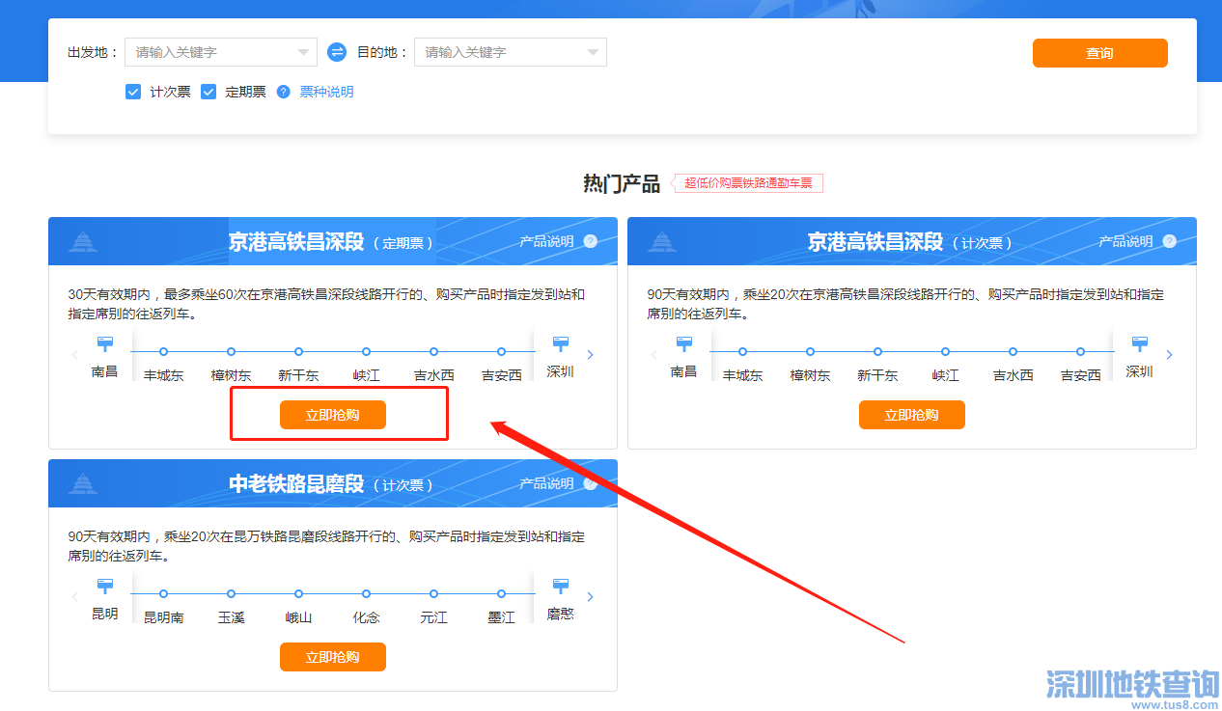Click the 深圳 terminus station icon in 计次票 card
1222x711 pixels.
click(x=1139, y=344)
